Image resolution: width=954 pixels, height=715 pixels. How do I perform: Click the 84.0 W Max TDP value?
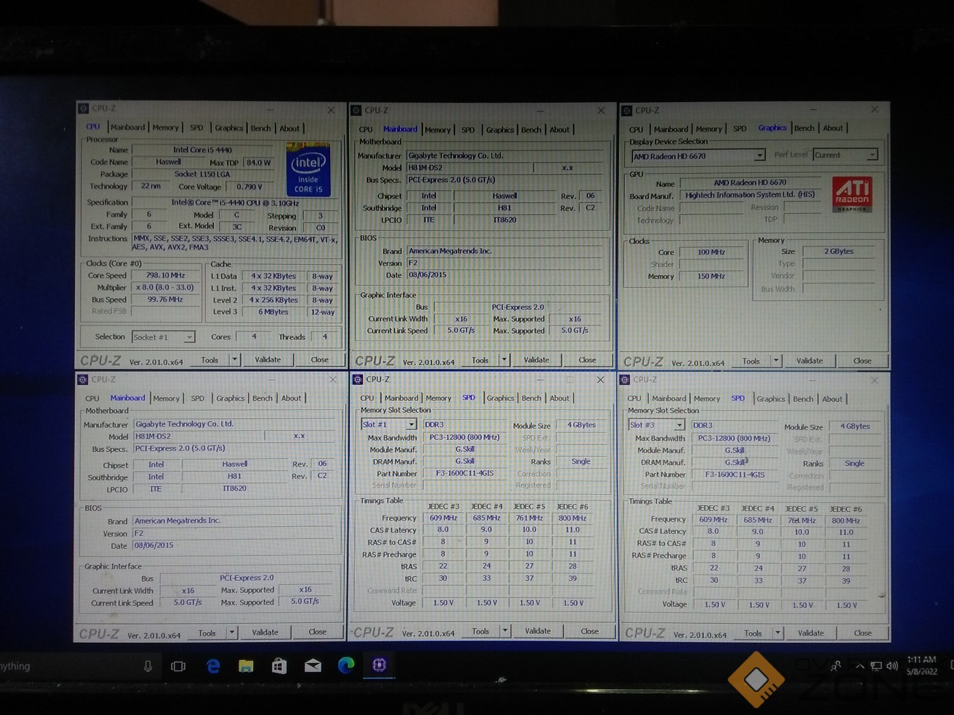[x=259, y=163]
